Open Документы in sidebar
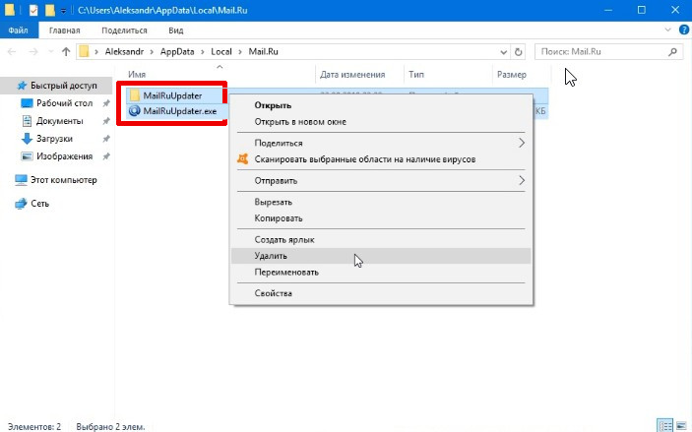This screenshot has width=692, height=432. [x=60, y=121]
